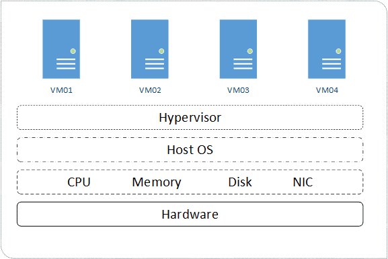Select the Host OS layer box
Image resolution: width=388 pixels, height=259 pixels.
[190, 149]
